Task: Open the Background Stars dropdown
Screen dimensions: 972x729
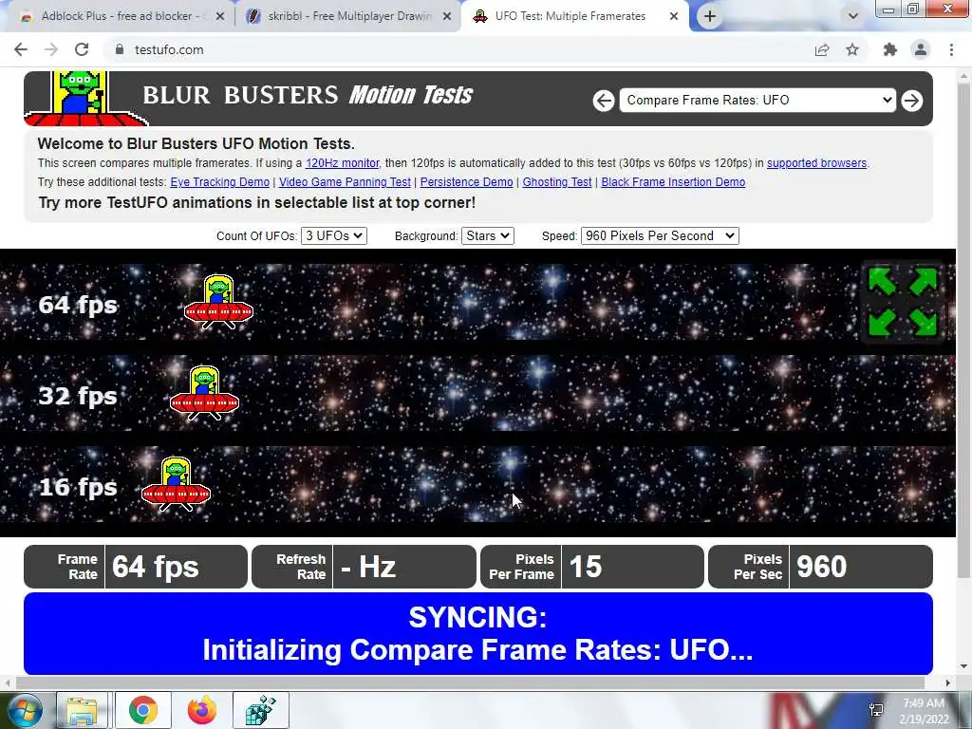Action: click(487, 235)
